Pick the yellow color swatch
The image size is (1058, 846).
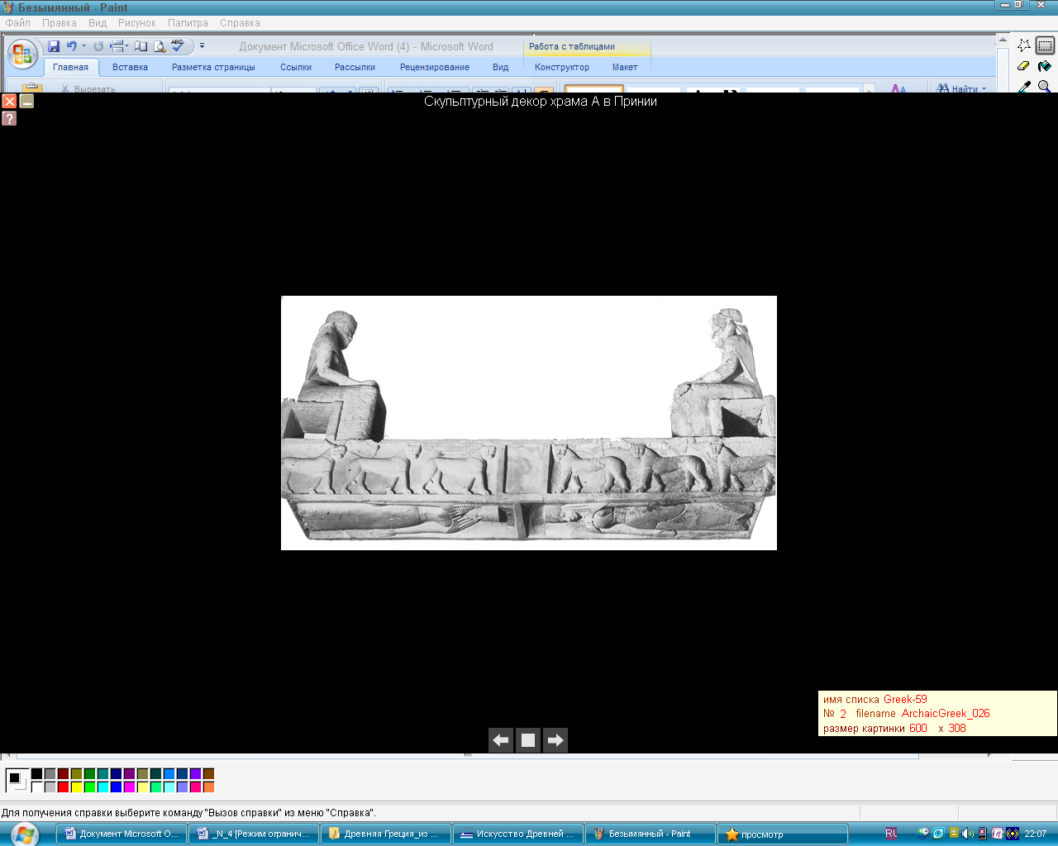[76, 787]
